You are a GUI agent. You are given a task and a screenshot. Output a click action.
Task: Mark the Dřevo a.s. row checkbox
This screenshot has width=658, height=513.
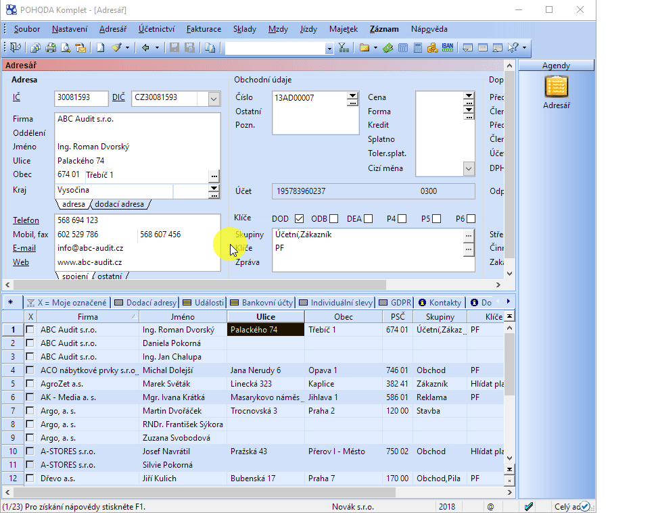(30, 478)
